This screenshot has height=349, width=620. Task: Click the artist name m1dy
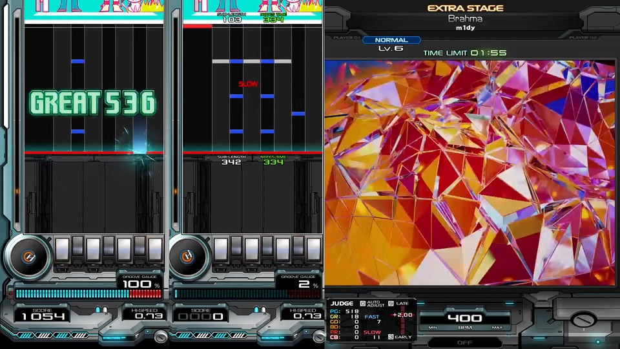pyautogui.click(x=465, y=28)
